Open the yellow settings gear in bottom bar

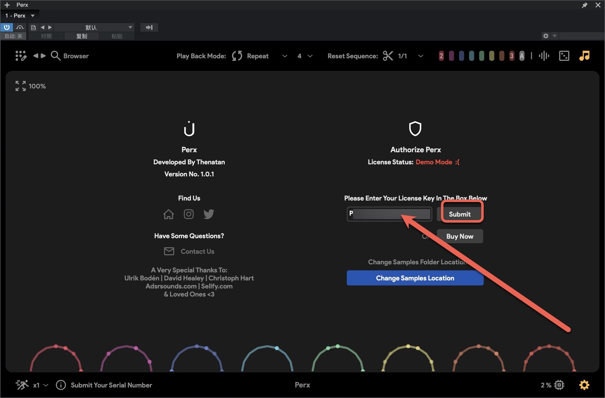coord(584,385)
